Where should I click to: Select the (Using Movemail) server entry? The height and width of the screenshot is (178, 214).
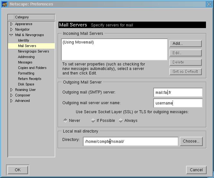click(78, 42)
